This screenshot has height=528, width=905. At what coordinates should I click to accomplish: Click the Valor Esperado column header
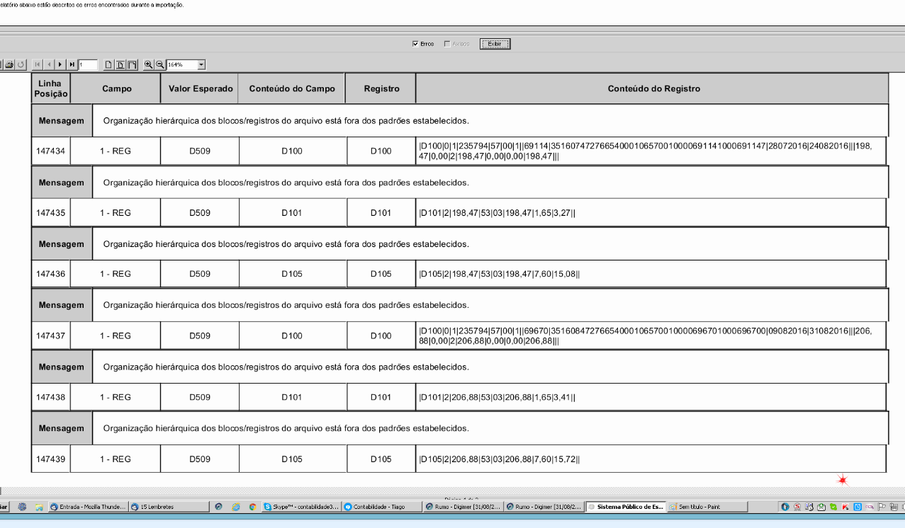[x=200, y=88]
